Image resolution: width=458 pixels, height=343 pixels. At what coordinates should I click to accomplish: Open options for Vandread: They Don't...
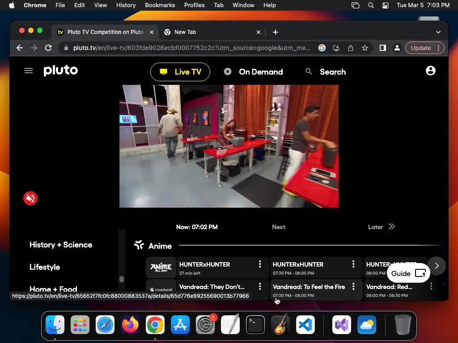click(260, 286)
